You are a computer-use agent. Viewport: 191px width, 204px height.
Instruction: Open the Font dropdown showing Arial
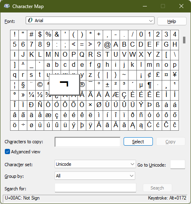pyautogui.click(x=90, y=21)
